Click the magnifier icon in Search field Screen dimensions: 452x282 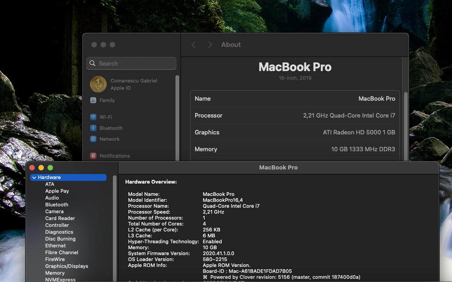coord(92,63)
